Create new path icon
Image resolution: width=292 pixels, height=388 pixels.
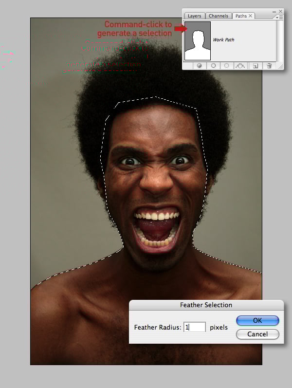point(255,66)
